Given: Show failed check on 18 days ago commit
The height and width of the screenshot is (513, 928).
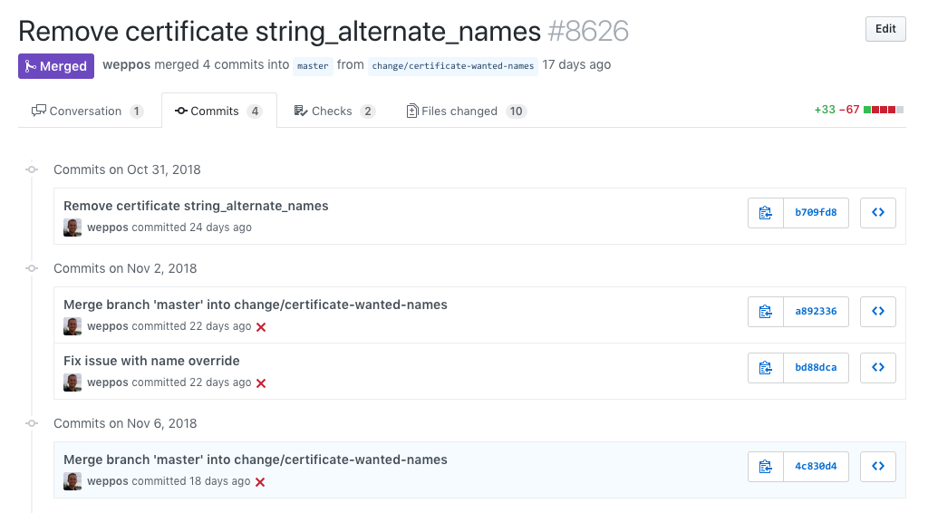Looking at the screenshot, I should point(260,482).
